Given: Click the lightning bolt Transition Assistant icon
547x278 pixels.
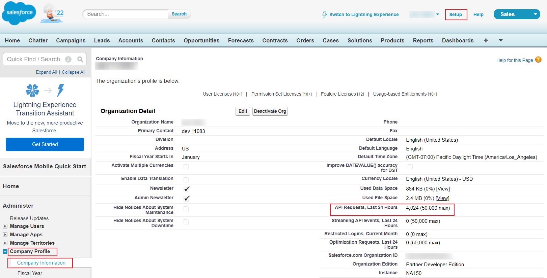Looking at the screenshot, I should point(60,90).
